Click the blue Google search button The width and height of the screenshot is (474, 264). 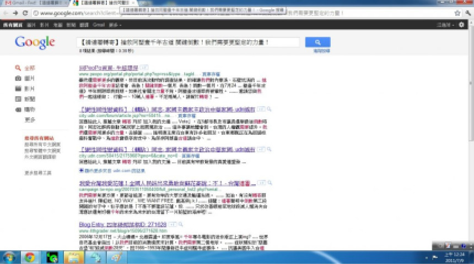pyautogui.click(x=317, y=42)
